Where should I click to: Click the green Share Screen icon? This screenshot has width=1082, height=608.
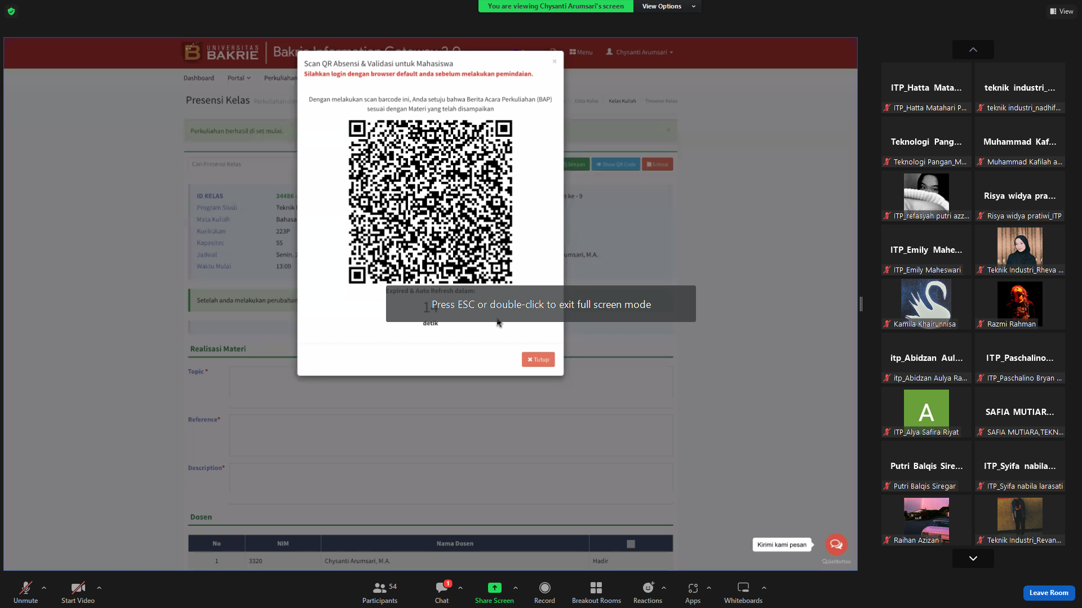pyautogui.click(x=494, y=588)
